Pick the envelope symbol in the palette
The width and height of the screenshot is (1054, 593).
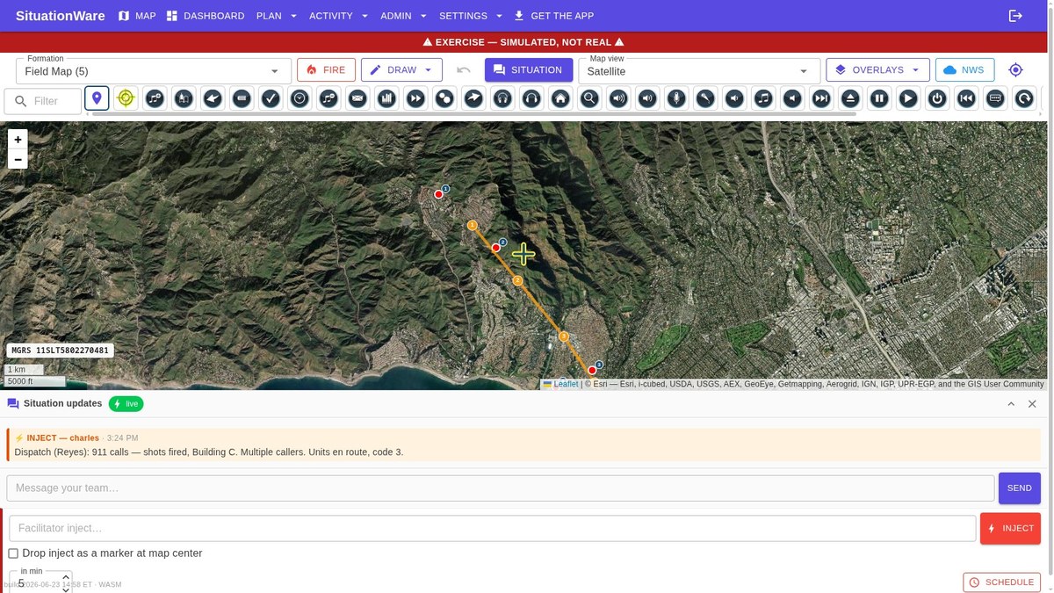[357, 98]
